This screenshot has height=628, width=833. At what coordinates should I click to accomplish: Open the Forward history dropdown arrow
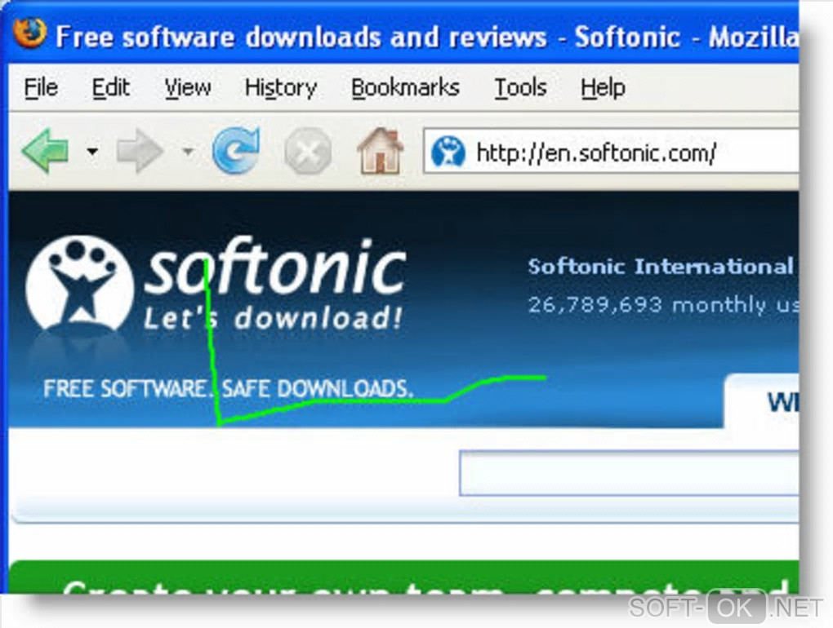tap(188, 152)
